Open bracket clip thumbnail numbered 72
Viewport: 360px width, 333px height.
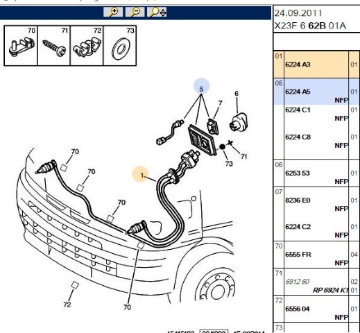87,46
